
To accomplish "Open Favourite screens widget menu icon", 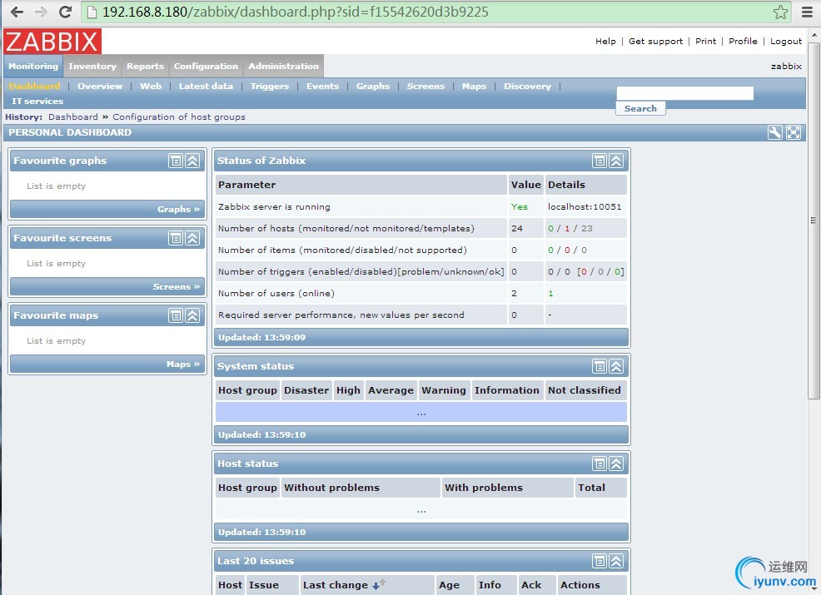I will point(176,238).
